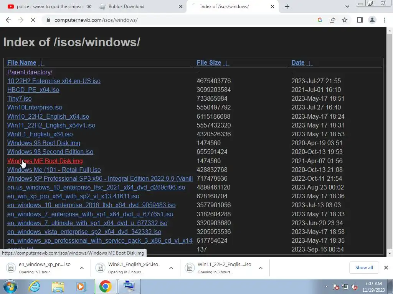Launch Internet Explorer from the taskbar
The image size is (393, 294).
tap(34, 286)
